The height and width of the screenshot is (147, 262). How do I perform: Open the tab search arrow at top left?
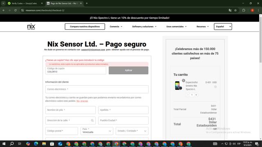click(3, 3)
